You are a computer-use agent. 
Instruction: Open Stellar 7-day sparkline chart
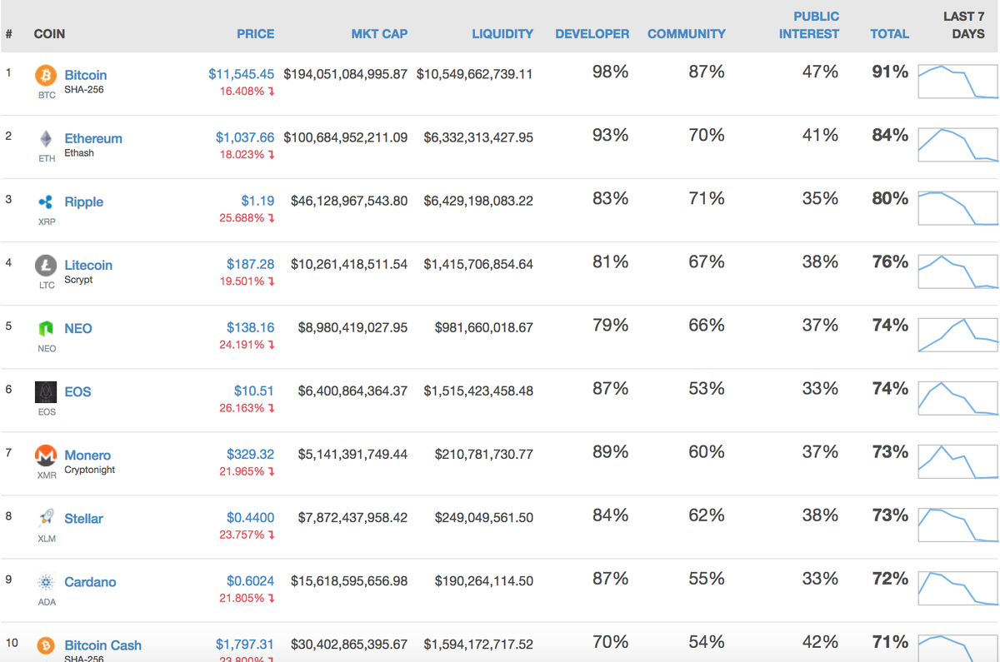957,525
